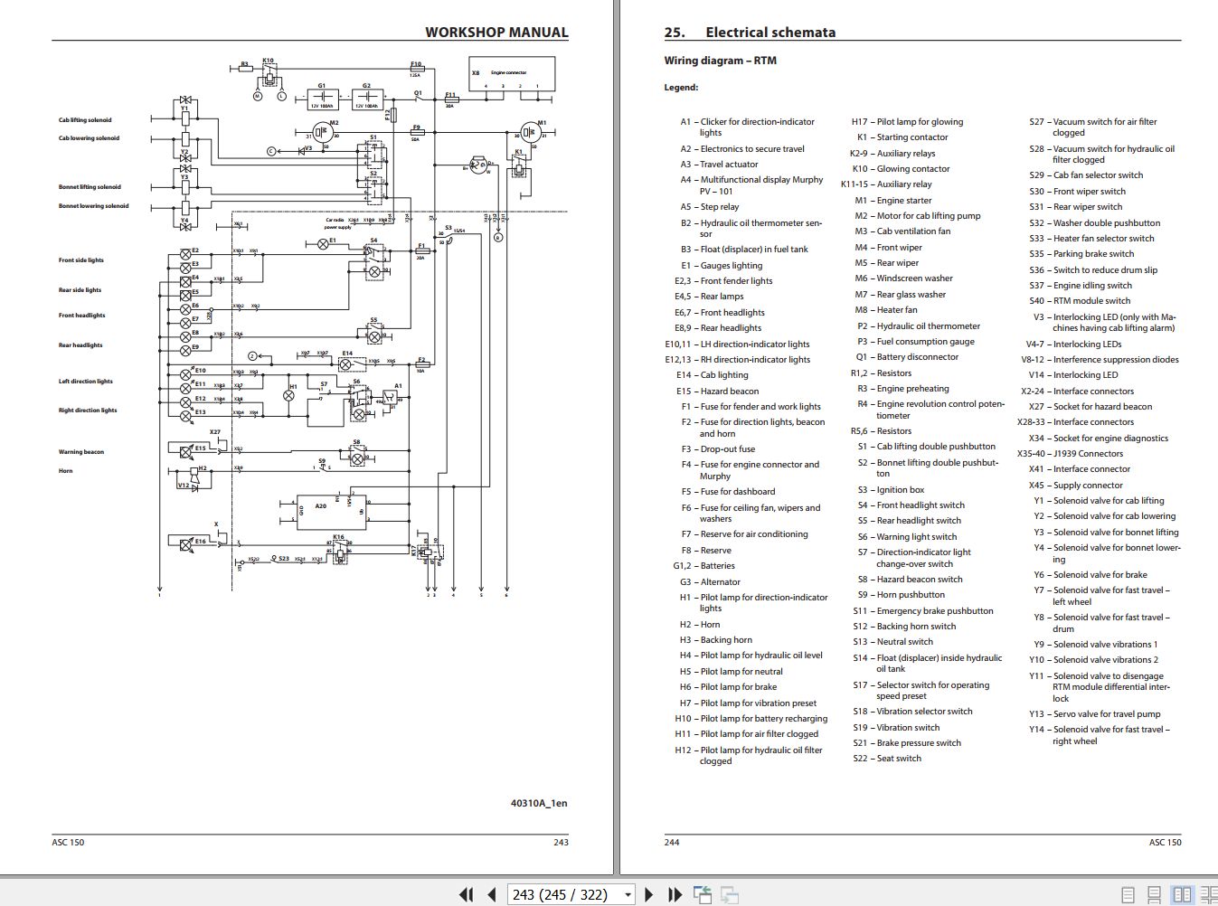Click legend entry 'Y13 – Servo valve for travel pump'

pyautogui.click(x=1094, y=714)
